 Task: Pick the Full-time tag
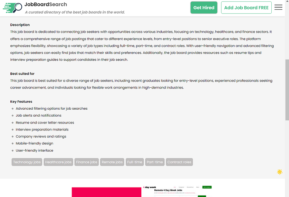[x=135, y=162]
